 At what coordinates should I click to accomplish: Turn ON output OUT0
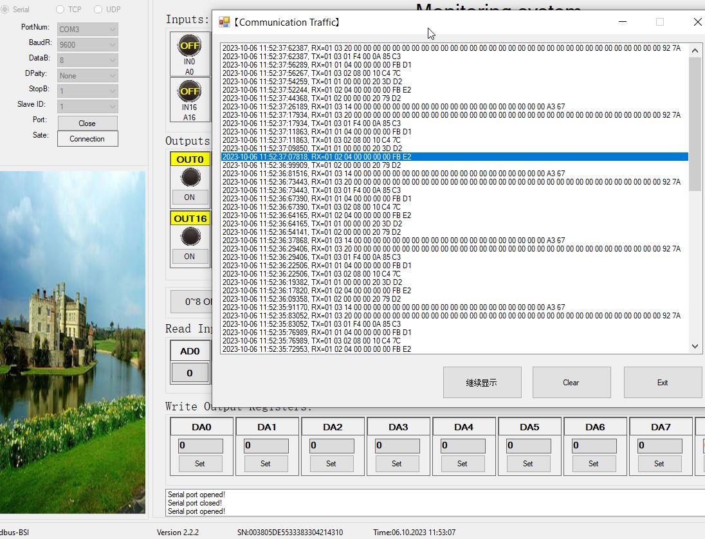[190, 197]
